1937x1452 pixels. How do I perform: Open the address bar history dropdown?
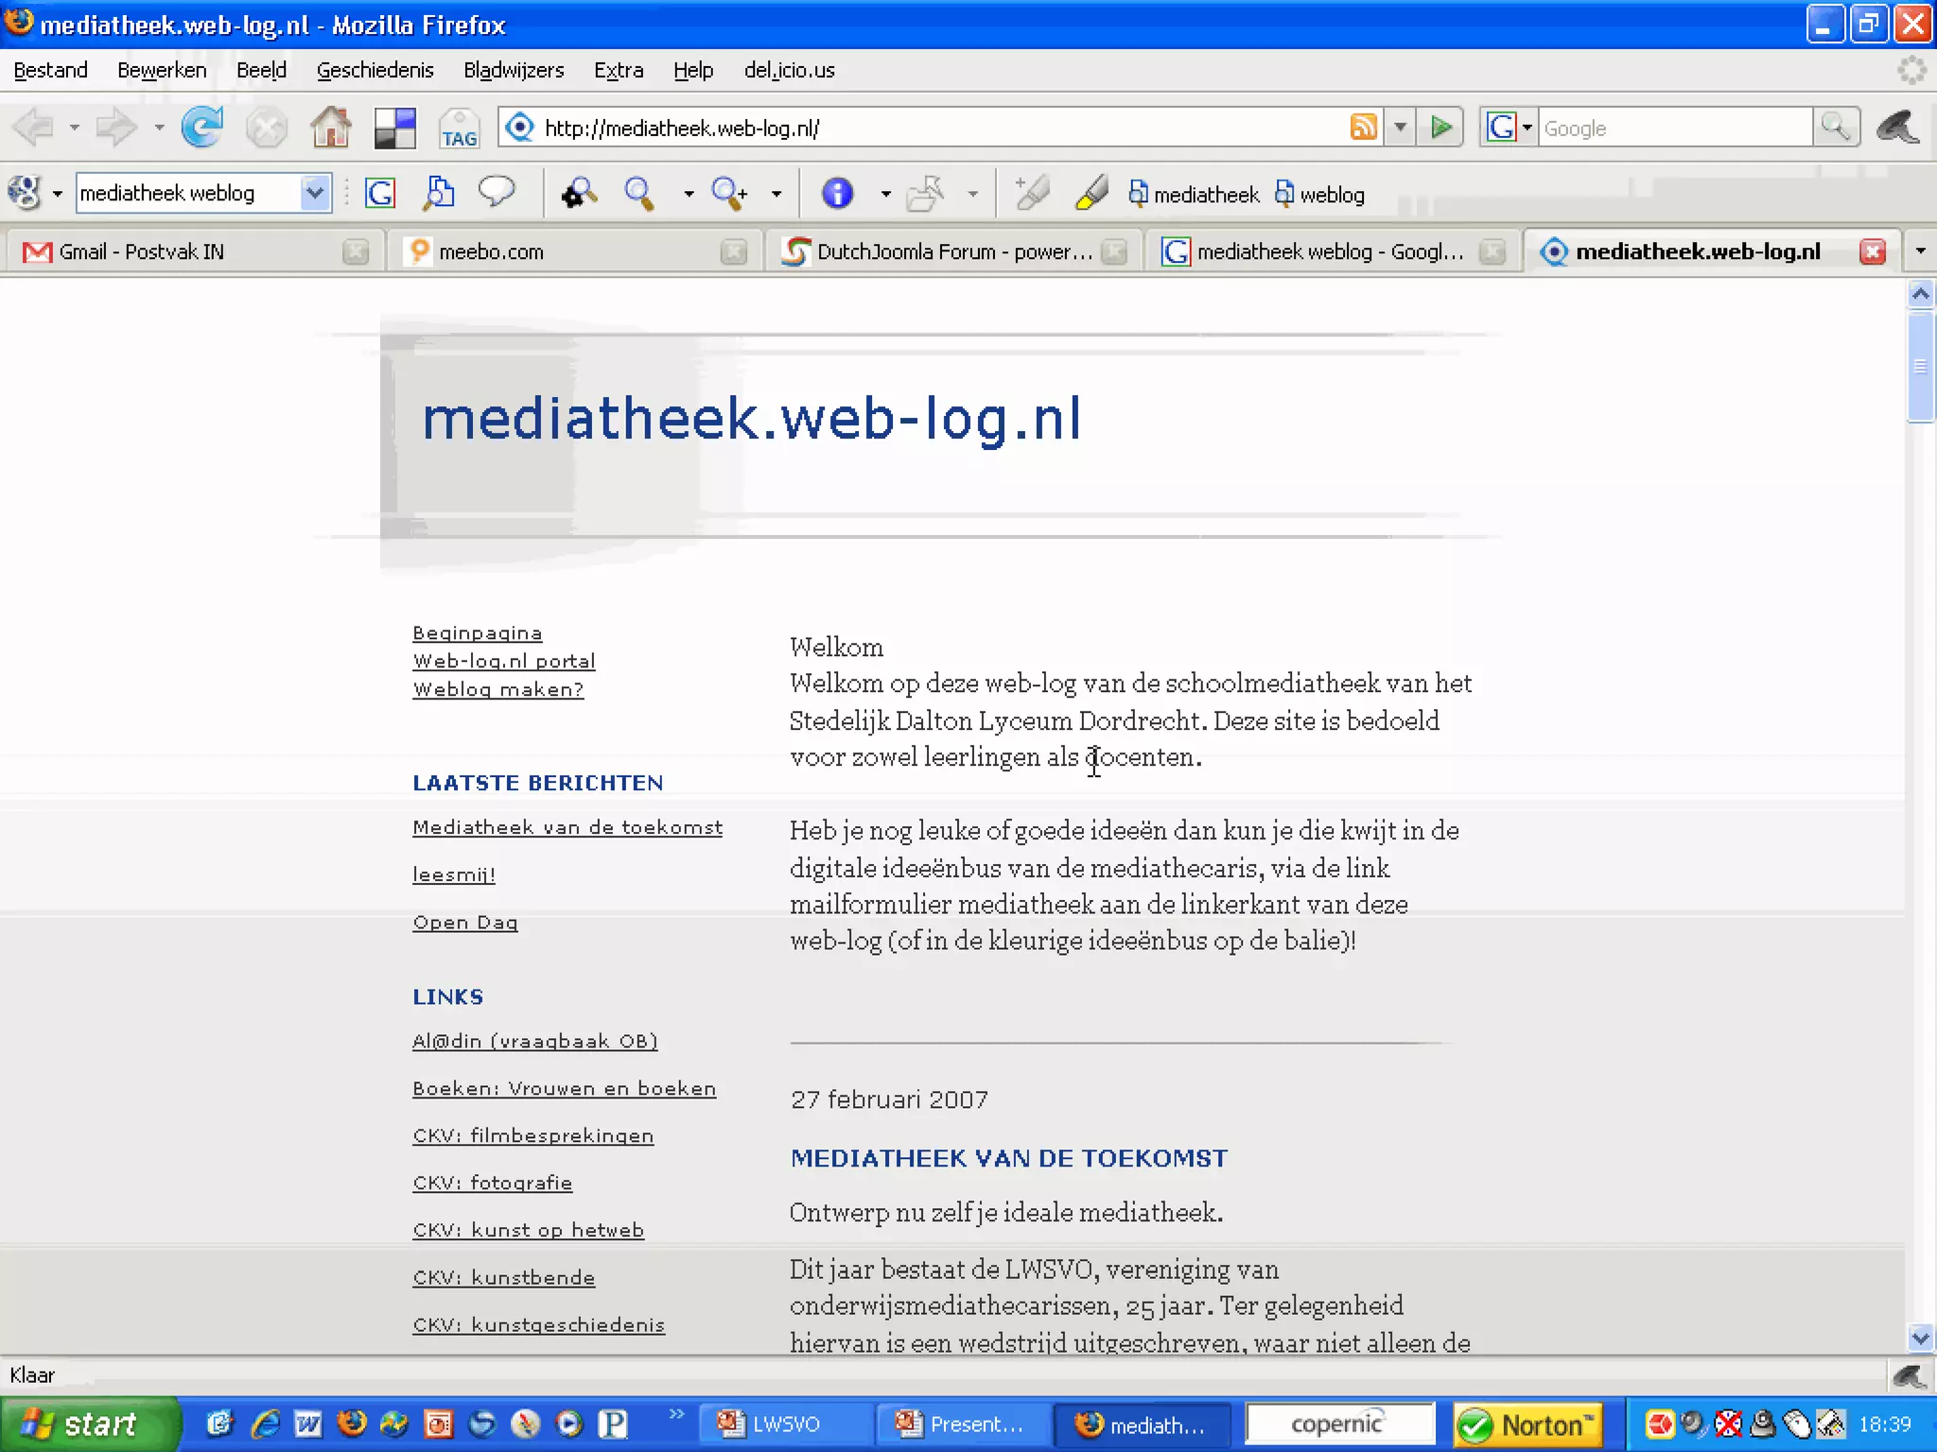(1401, 127)
